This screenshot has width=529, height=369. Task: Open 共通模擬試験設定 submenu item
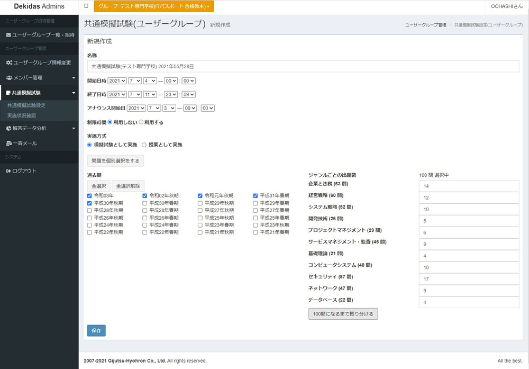click(x=26, y=105)
